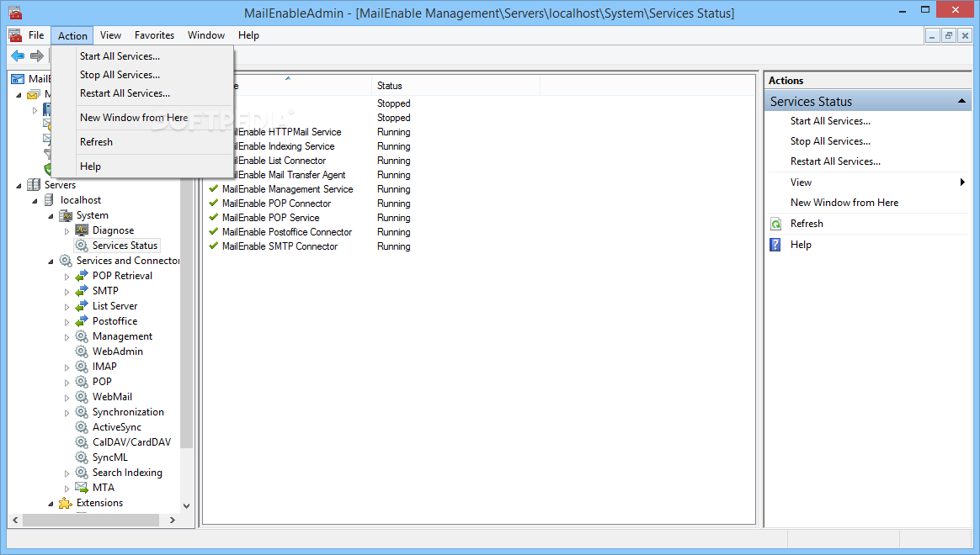The width and height of the screenshot is (980, 555).
Task: Expand the Synchronization node
Action: 67,413
